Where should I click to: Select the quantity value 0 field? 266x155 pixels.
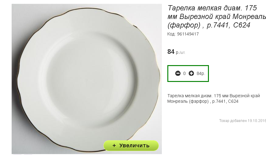tap(184, 73)
